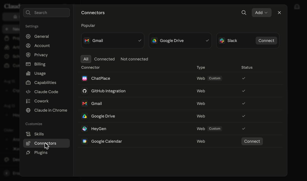Switch to the Connected tab
The height and width of the screenshot is (181, 307).
(x=104, y=59)
